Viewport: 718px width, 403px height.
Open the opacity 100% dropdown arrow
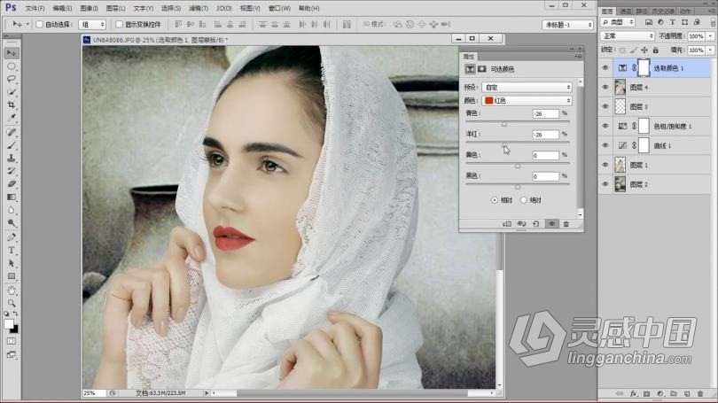710,36
